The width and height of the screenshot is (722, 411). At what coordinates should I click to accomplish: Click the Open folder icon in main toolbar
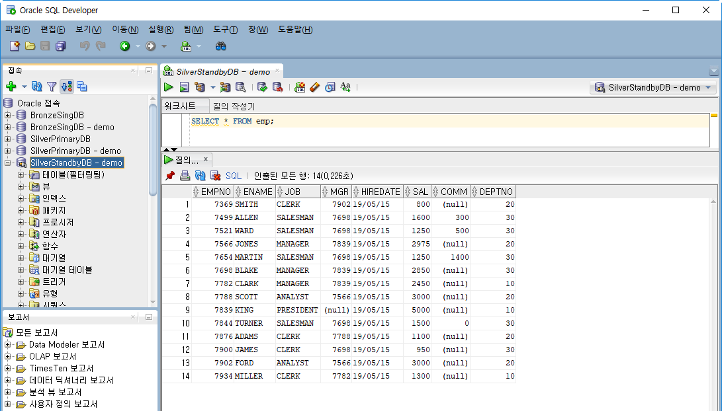point(30,46)
